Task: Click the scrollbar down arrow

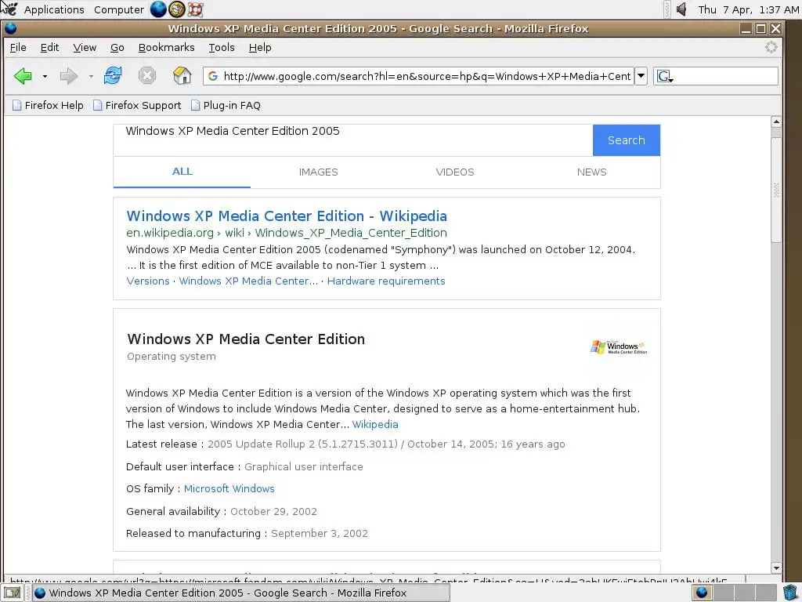Action: coord(776,568)
